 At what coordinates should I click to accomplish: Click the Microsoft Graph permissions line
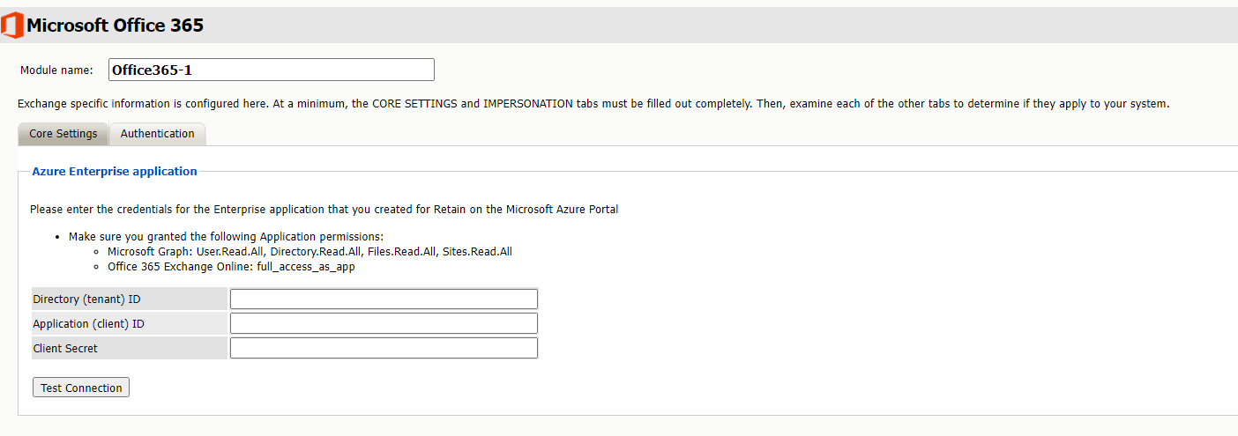(309, 252)
